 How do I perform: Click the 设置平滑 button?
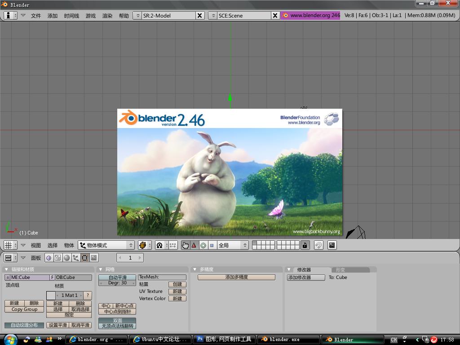(x=58, y=325)
